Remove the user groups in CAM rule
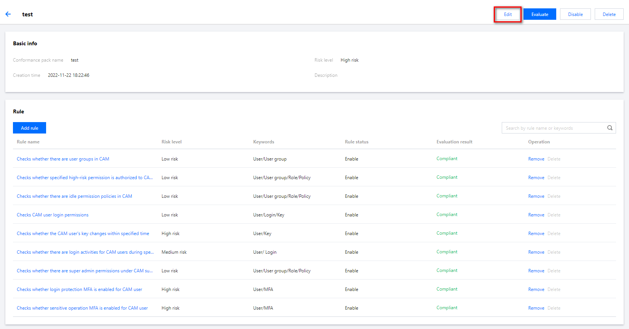This screenshot has height=329, width=629. coord(536,159)
